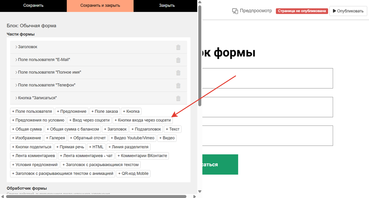Click the horizontal scrollbar right arrow
Viewport: 369px width, 198px height.
point(194,196)
